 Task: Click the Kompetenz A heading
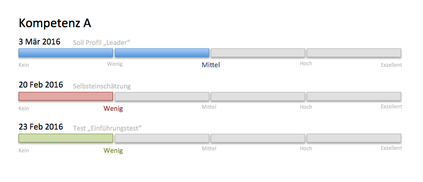pyautogui.click(x=55, y=23)
